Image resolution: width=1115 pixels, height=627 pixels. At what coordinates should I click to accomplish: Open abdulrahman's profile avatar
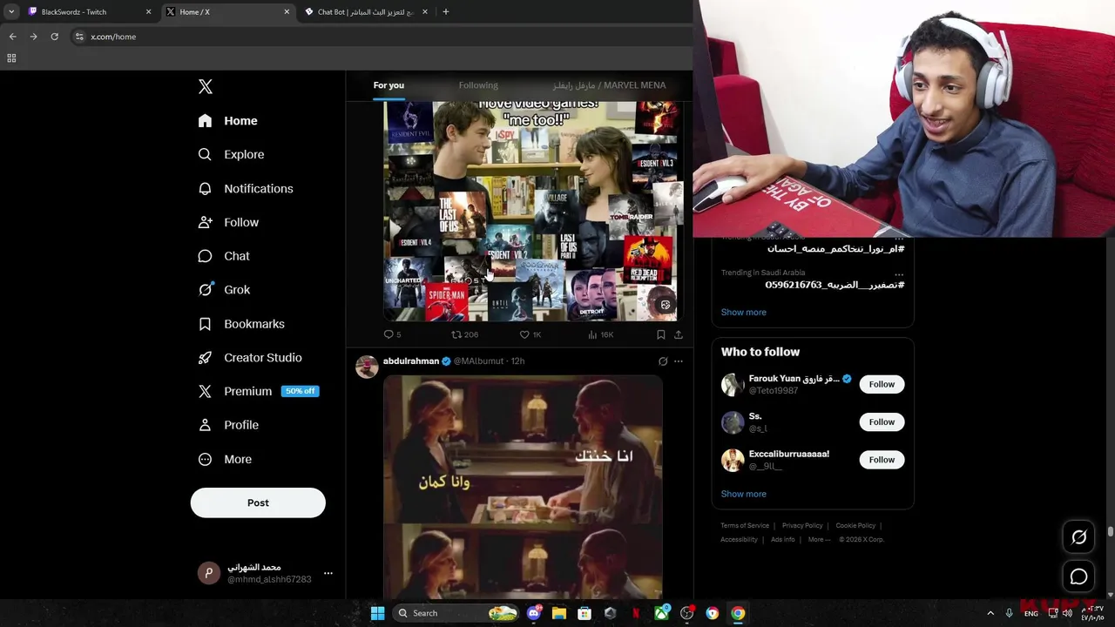367,367
